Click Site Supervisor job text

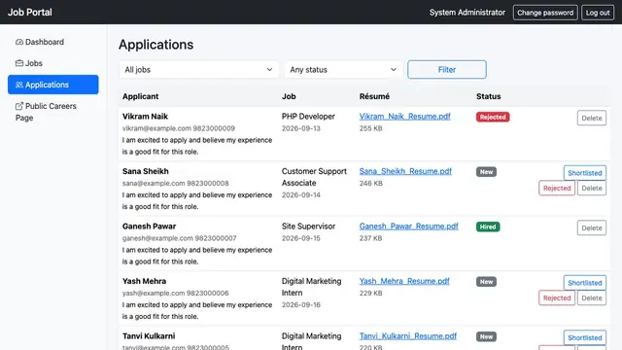click(309, 227)
